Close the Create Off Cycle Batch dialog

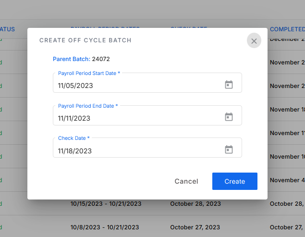pos(254,41)
